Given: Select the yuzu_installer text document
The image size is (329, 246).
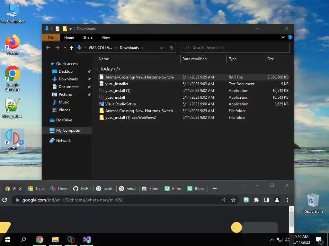Looking at the screenshot, I should pyautogui.click(x=117, y=84).
